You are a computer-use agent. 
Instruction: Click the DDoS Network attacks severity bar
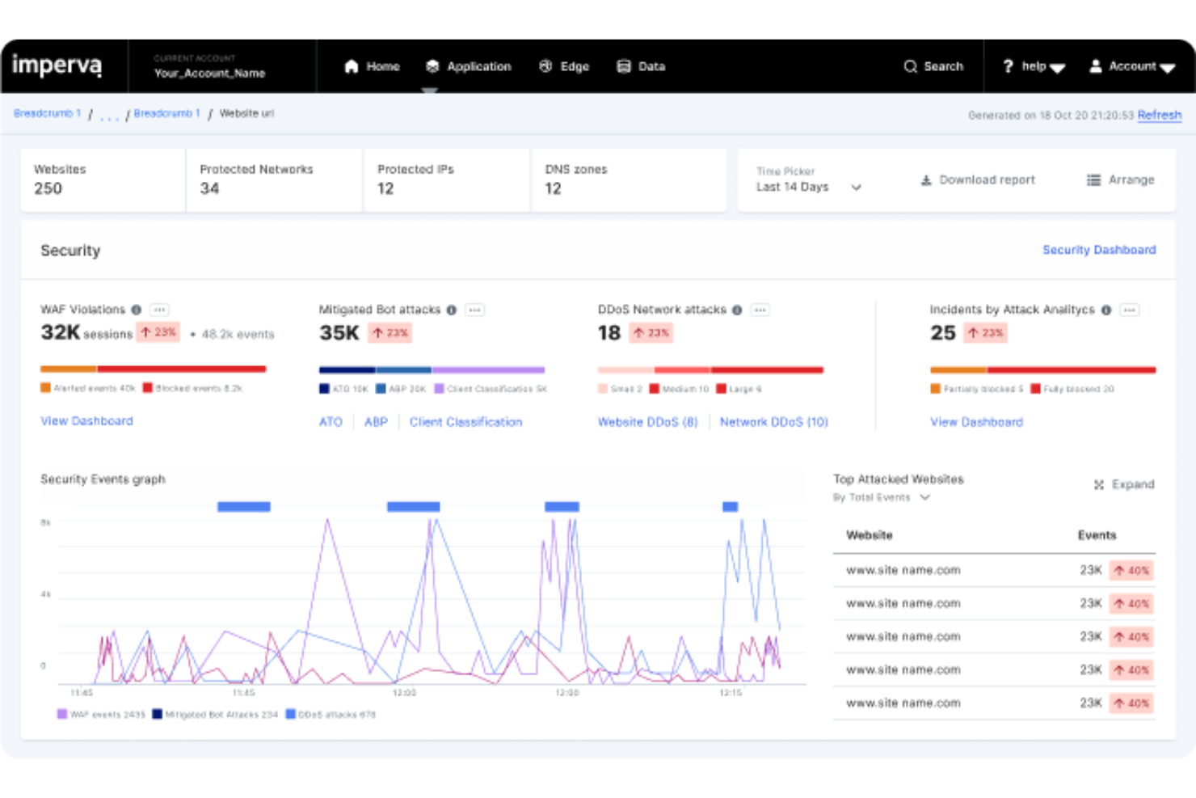pos(710,369)
